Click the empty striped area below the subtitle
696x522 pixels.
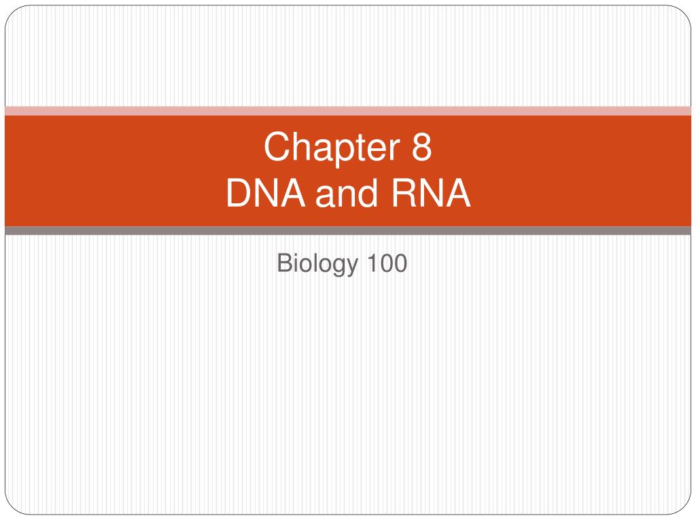(348, 395)
